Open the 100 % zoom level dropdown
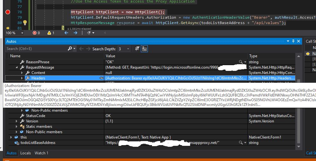This screenshot has height=161, width=316. point(22,33)
